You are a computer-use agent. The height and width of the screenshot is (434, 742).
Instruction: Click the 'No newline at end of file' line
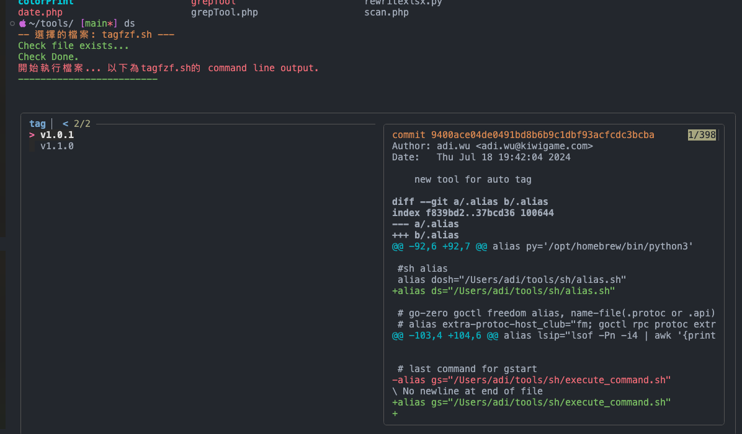467,391
